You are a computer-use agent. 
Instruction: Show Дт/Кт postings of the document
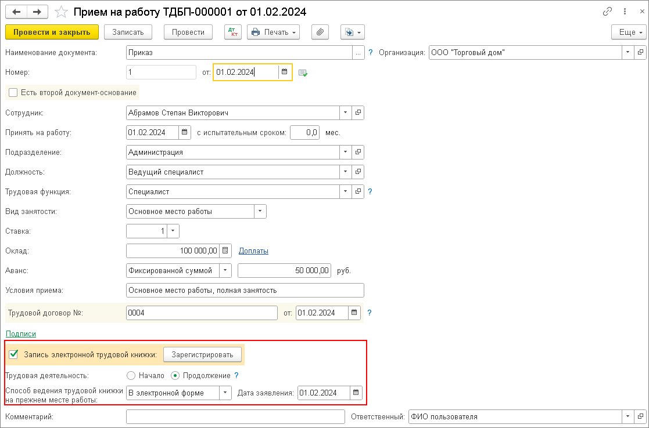[233, 32]
